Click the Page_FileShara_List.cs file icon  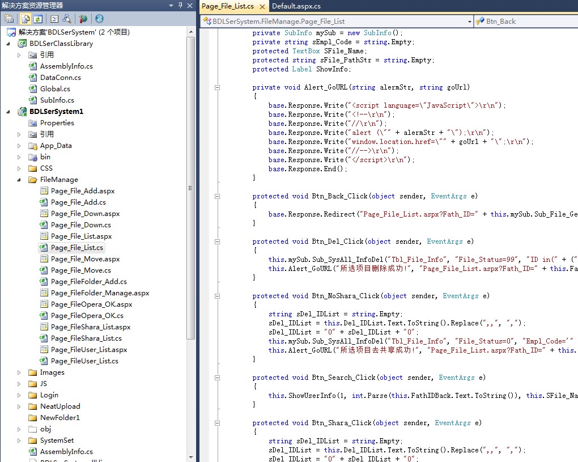pyautogui.click(x=44, y=338)
